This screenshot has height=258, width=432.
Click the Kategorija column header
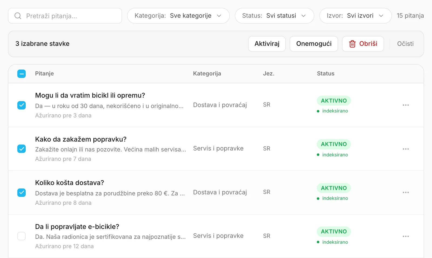[x=207, y=74]
